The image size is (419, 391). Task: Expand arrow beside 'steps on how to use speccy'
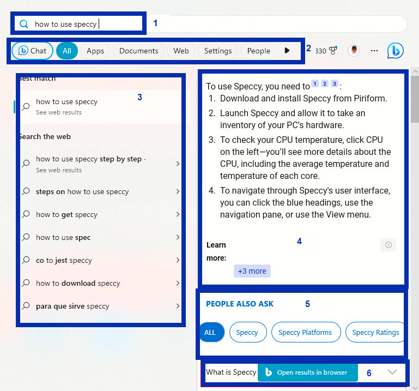tap(178, 191)
